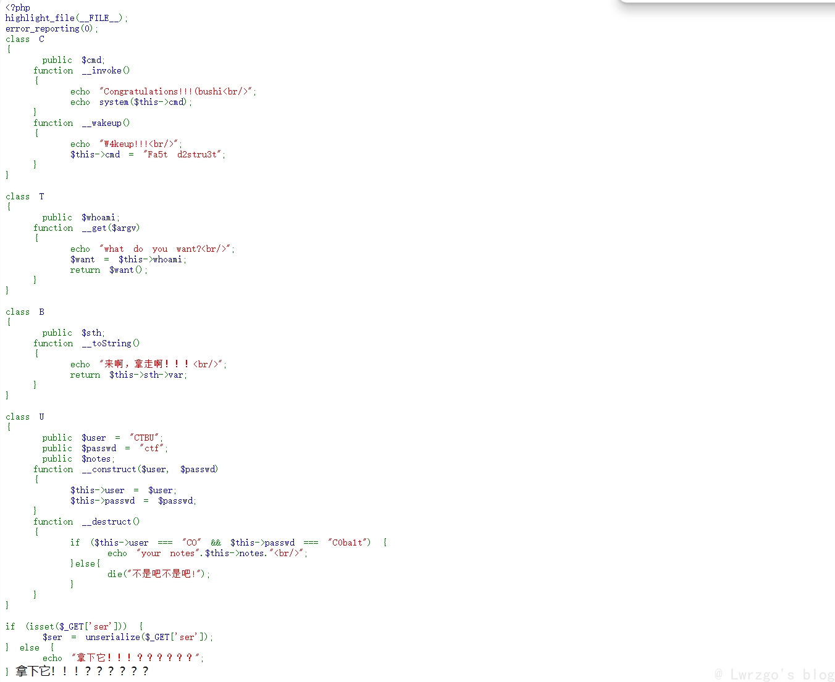Screen dimensions: 835x682
Task: Click the red echo "拿下它！！！？？？？？？" code line
Action: (x=123, y=658)
